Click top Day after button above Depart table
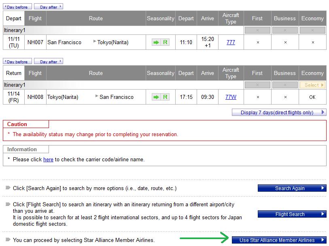 (x=48, y=7)
